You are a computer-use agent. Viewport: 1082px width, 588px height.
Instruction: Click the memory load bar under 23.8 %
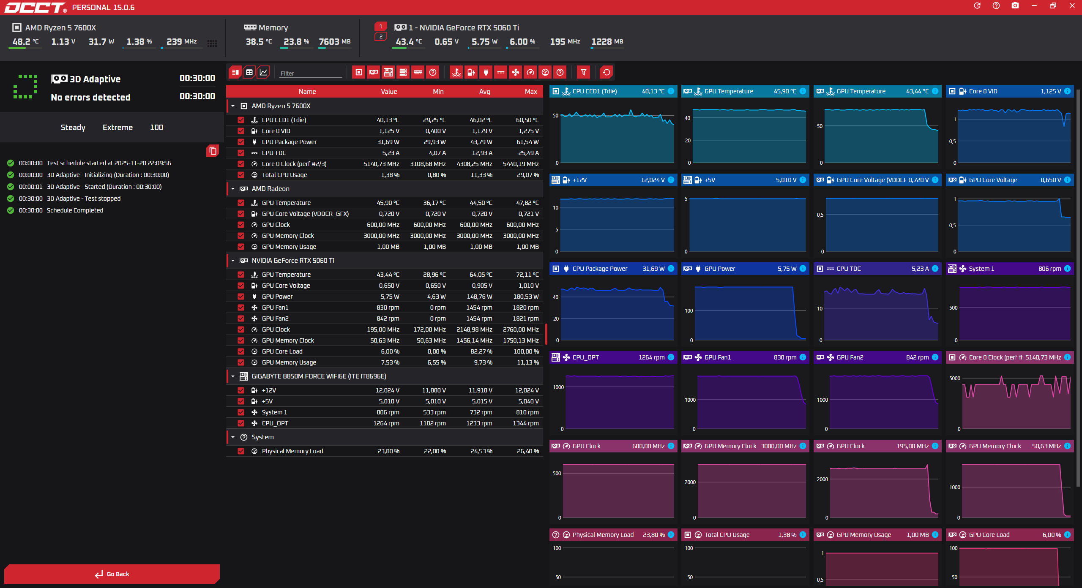tap(296, 48)
